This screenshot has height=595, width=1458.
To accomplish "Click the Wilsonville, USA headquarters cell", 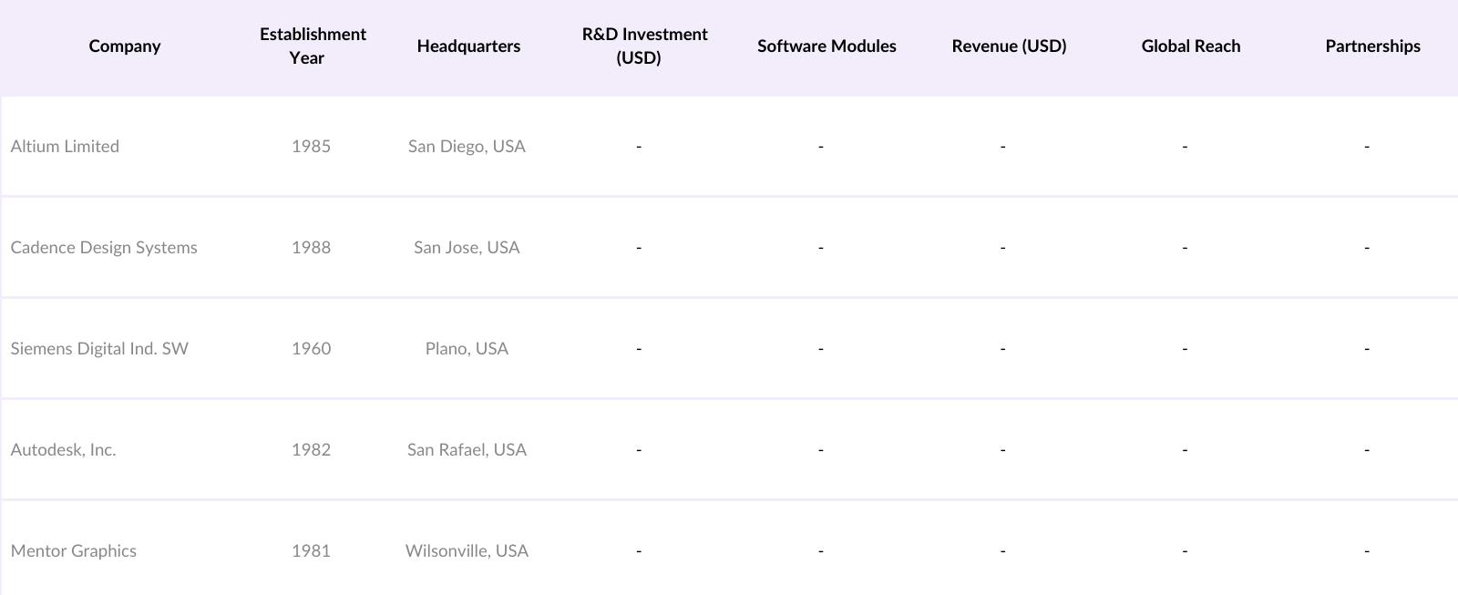I will (467, 551).
